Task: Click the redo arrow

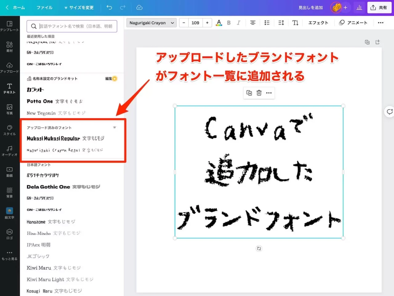Action: [x=123, y=7]
